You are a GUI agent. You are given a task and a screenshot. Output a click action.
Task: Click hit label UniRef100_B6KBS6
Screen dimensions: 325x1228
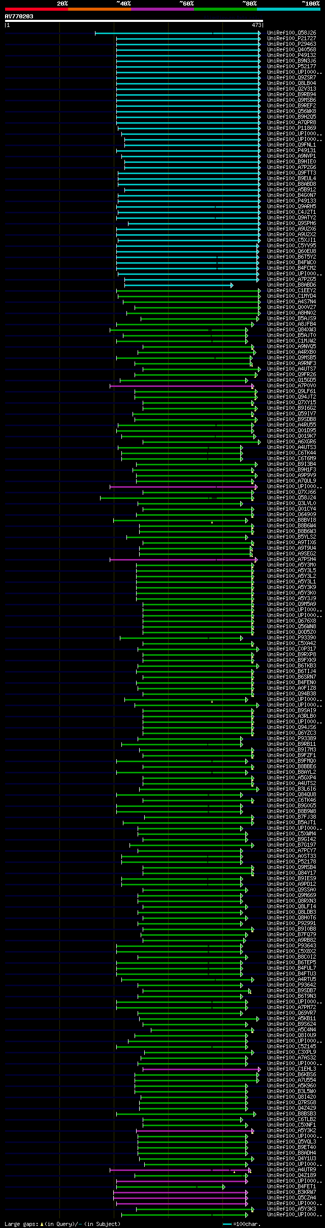(291, 1074)
